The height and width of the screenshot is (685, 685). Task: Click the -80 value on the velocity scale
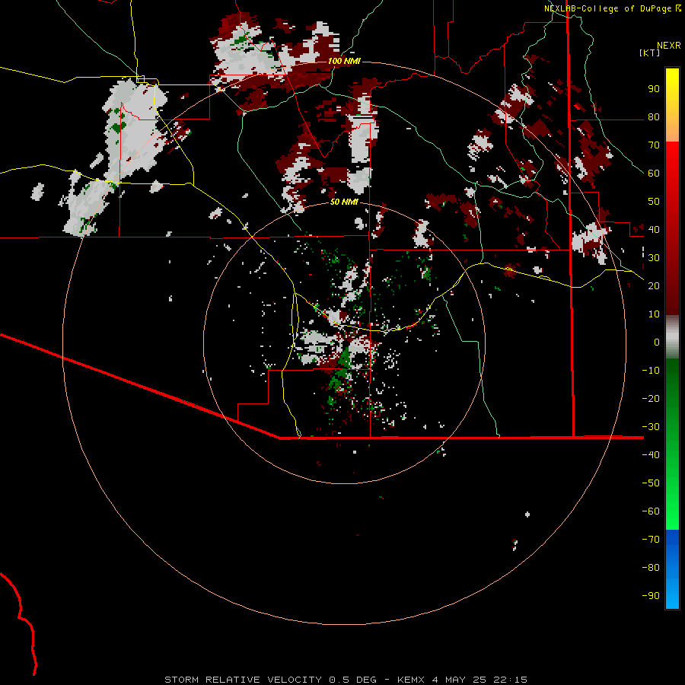tap(651, 568)
